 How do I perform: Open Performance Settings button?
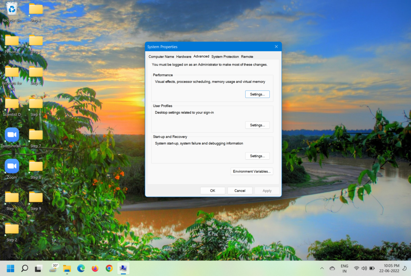pos(257,94)
